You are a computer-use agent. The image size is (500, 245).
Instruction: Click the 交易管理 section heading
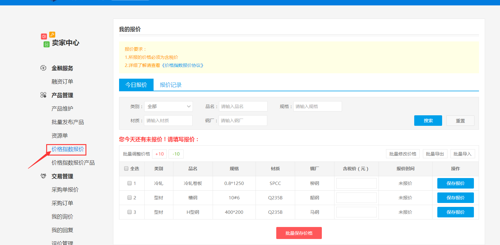point(62,176)
